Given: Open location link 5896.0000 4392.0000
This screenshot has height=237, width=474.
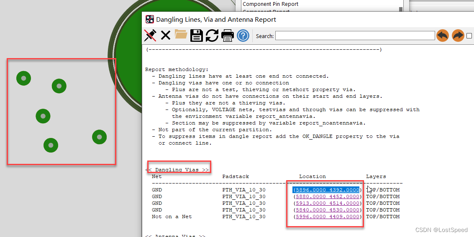Looking at the screenshot, I should [326, 190].
